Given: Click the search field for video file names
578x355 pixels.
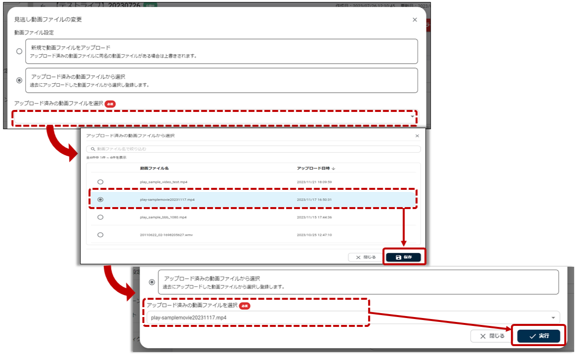Looking at the screenshot, I should coord(253,149).
